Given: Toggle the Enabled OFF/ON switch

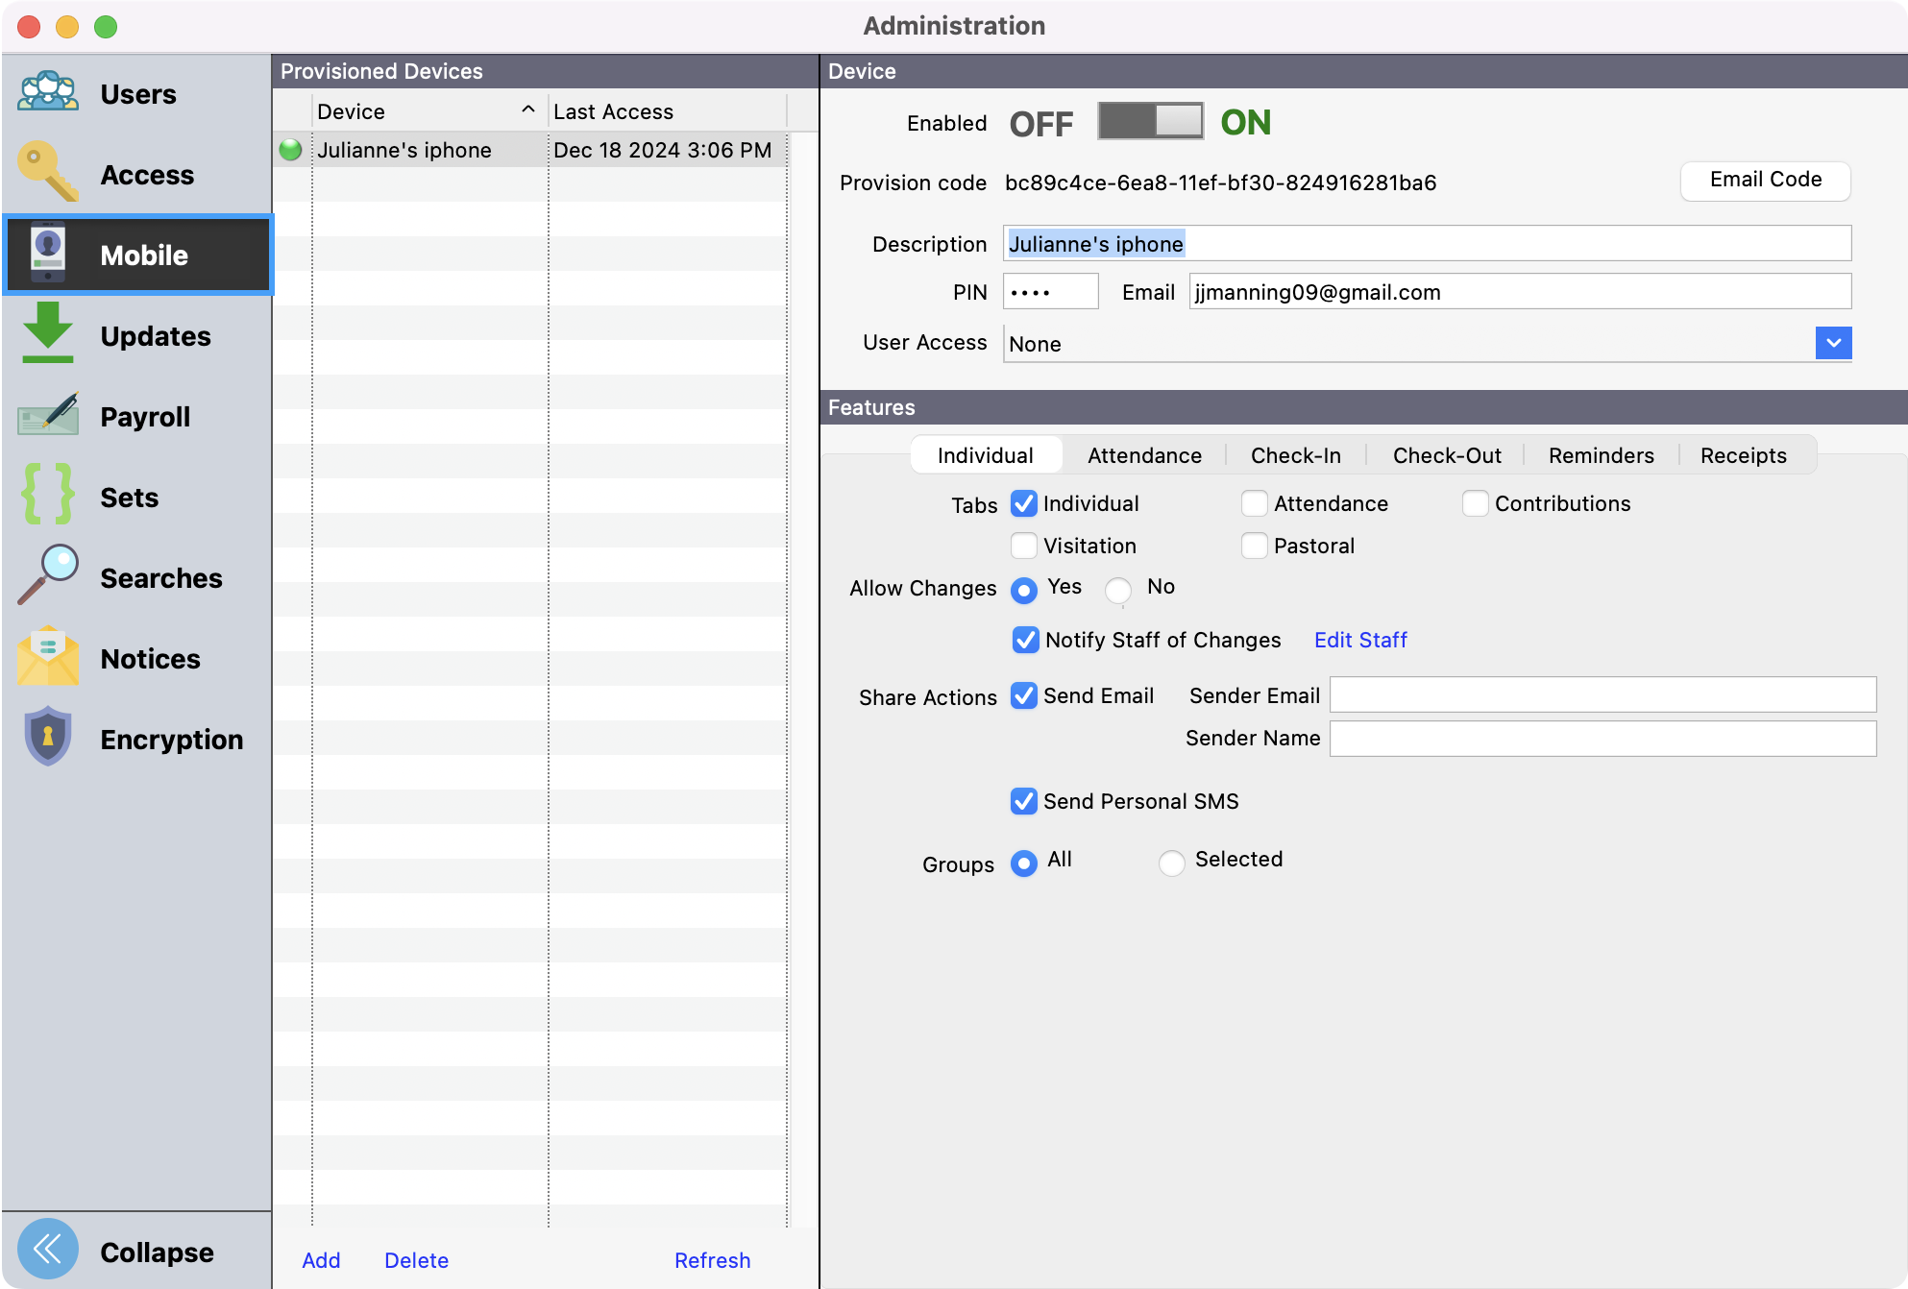Looking at the screenshot, I should (1150, 122).
